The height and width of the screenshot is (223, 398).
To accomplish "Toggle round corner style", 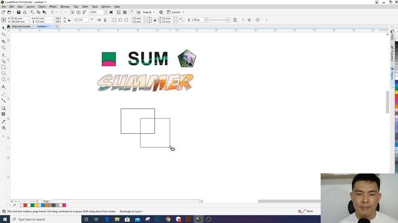I will pyautogui.click(x=114, y=20).
